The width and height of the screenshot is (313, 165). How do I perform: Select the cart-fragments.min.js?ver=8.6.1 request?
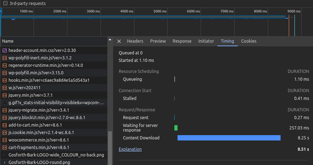point(54,148)
